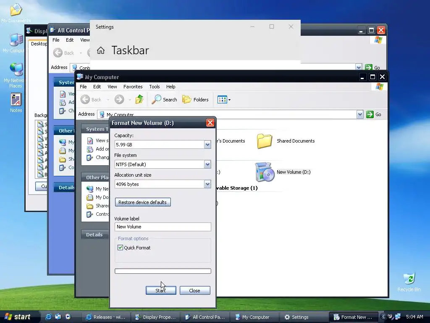Switch to Releases browser taskbar button
Viewport: 430px width, 323px height.
point(106,317)
